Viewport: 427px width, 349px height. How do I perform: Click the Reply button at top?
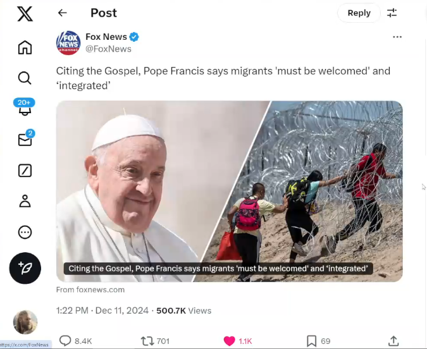coord(359,13)
